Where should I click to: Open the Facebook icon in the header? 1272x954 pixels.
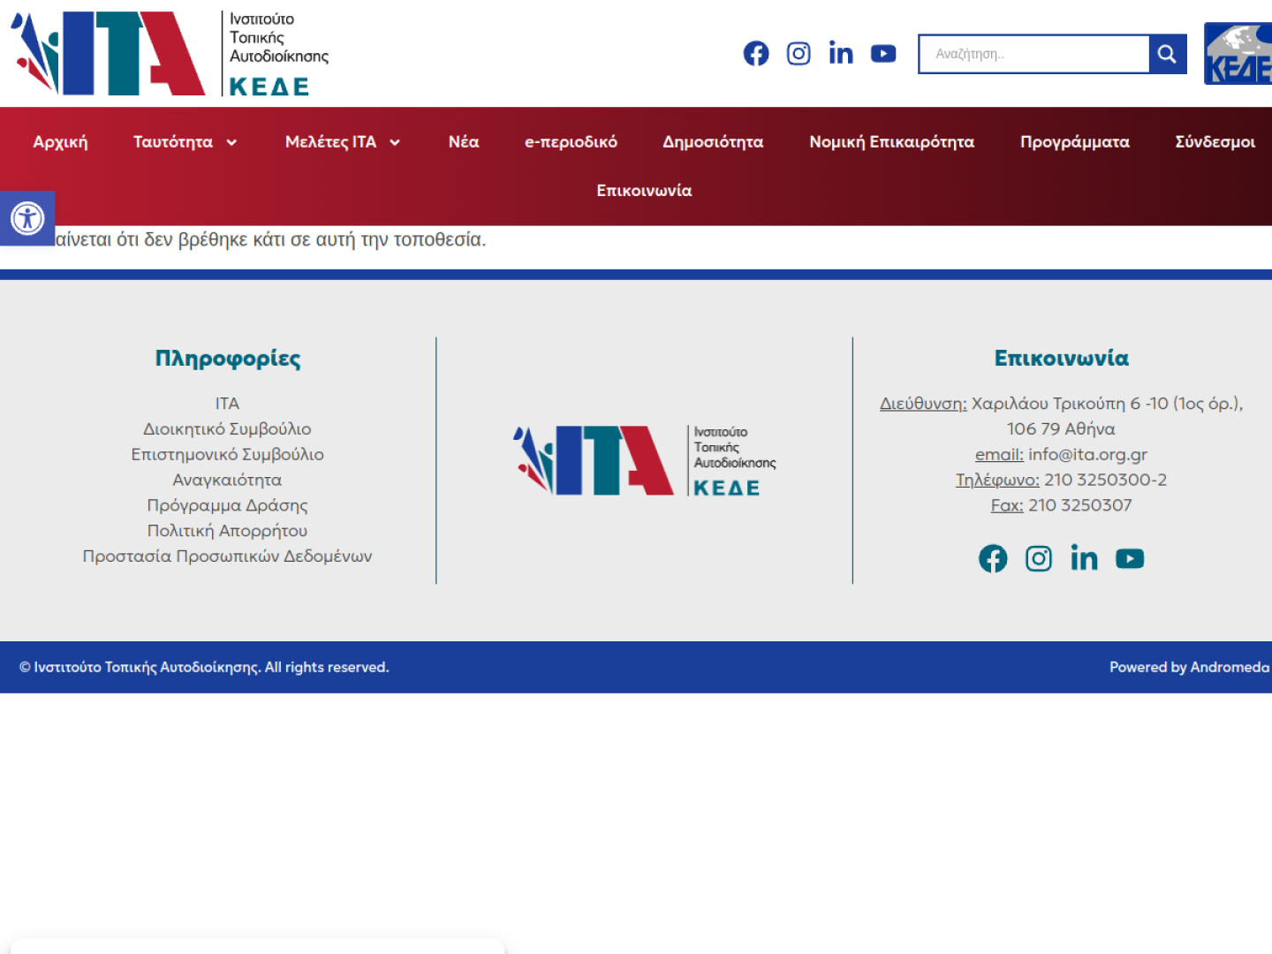click(756, 54)
